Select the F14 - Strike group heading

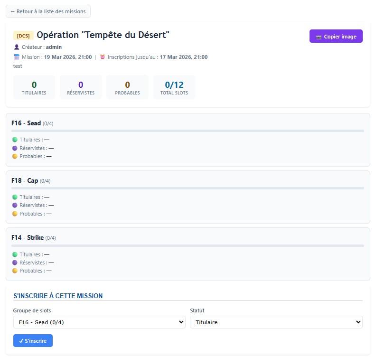pyautogui.click(x=28, y=237)
